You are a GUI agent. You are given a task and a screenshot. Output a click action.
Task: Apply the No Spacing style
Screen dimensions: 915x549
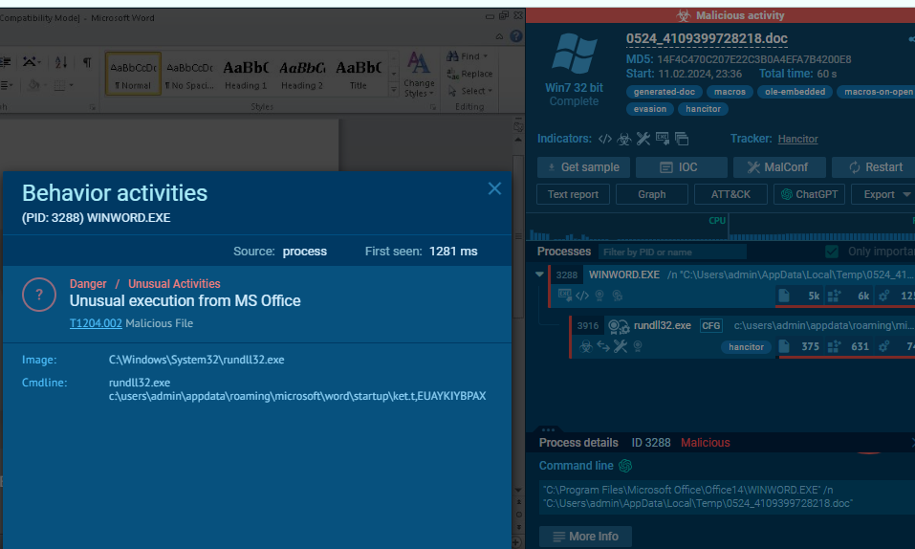[189, 73]
